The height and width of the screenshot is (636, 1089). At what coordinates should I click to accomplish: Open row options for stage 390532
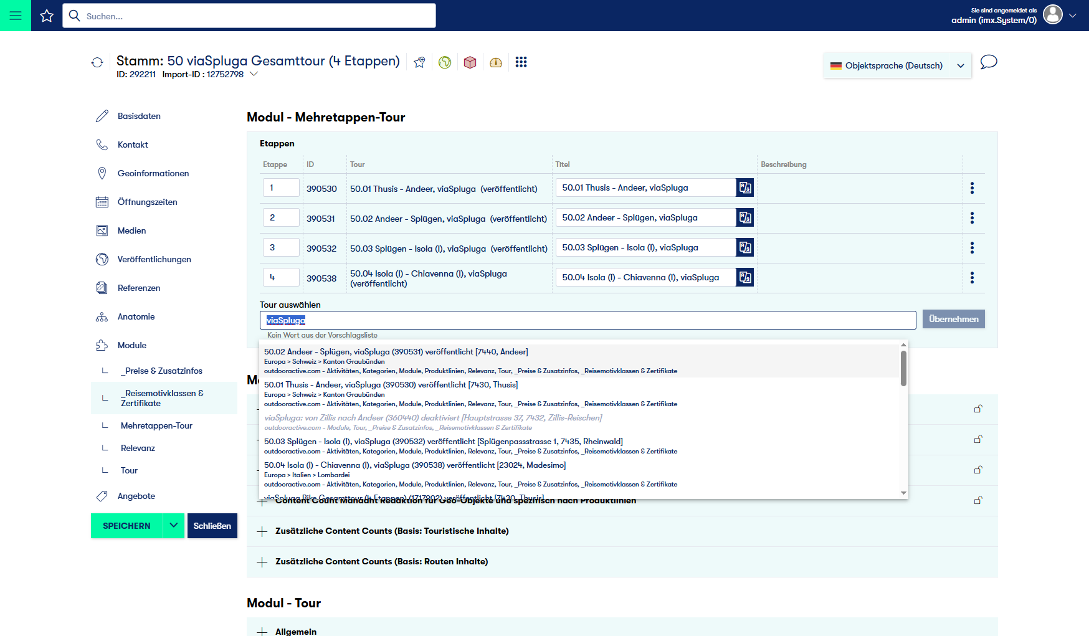pos(972,248)
